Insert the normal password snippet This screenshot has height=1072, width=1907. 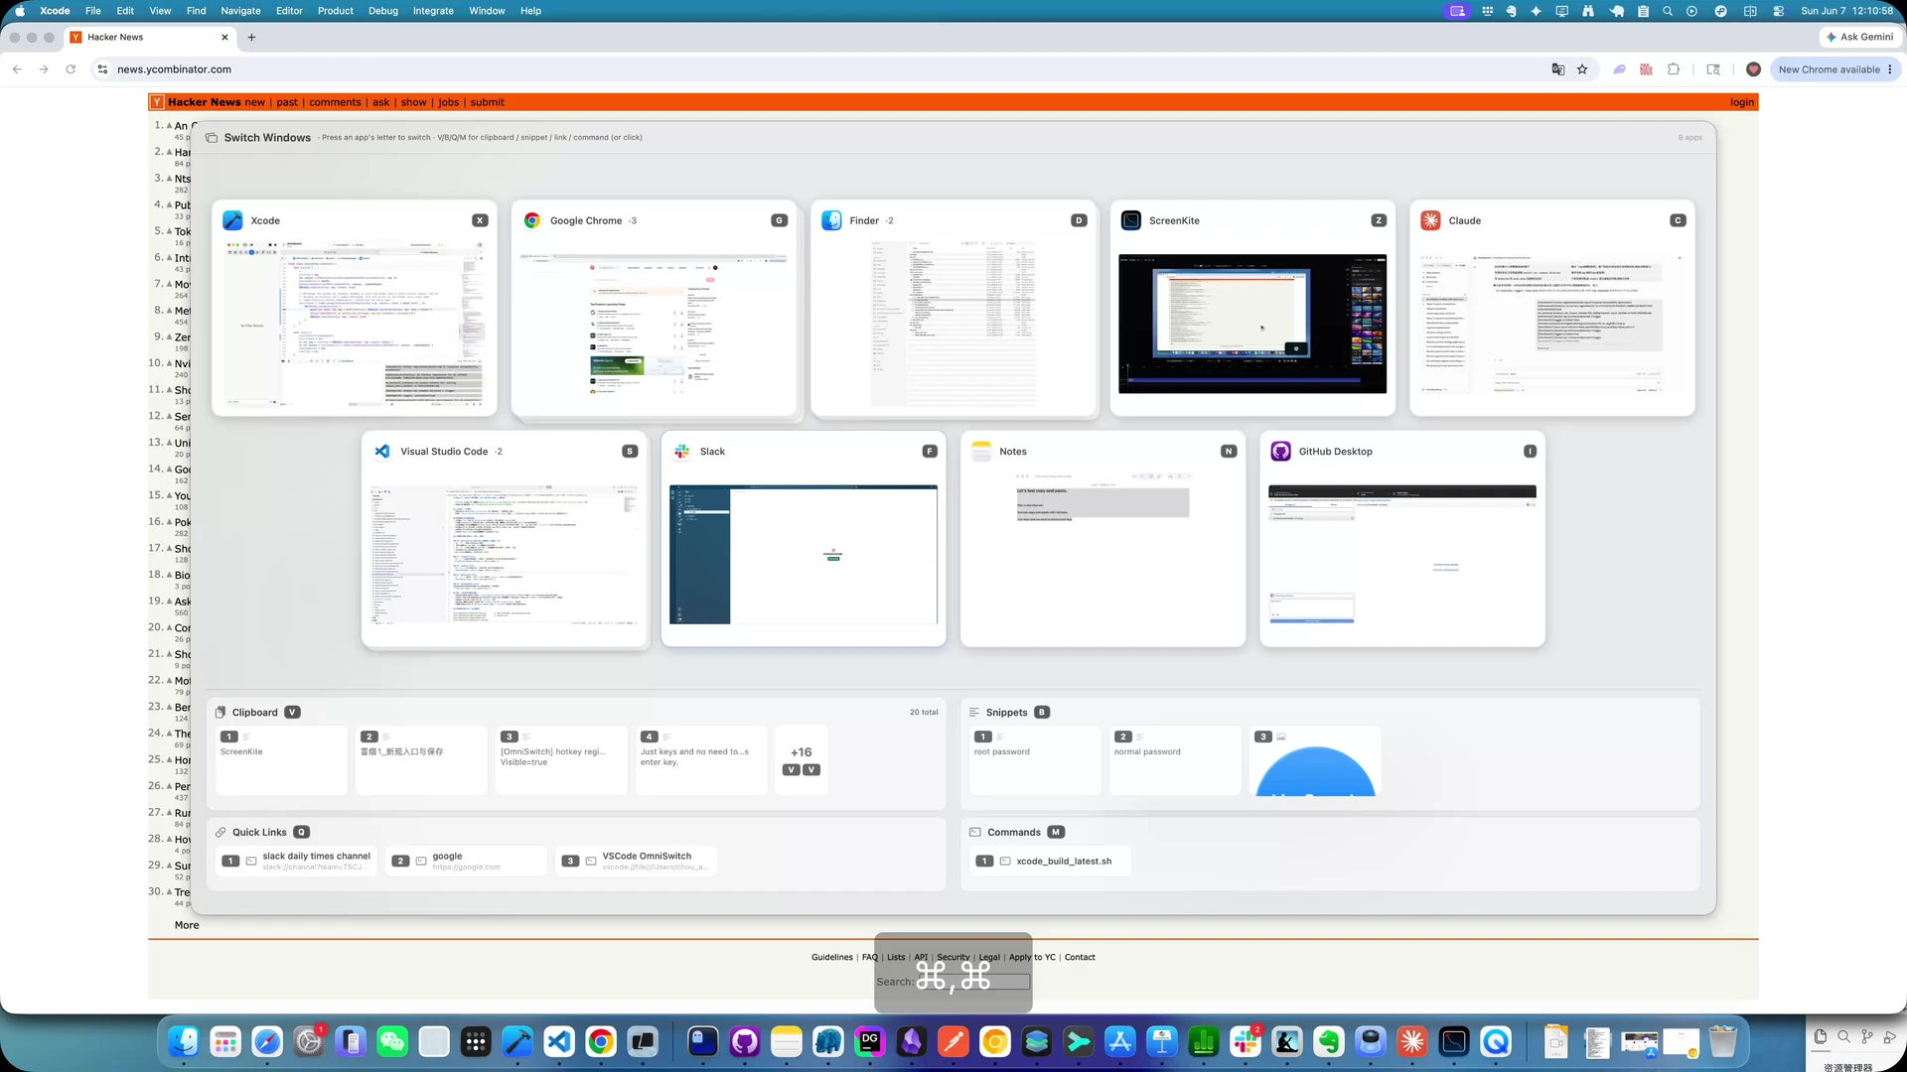[x=1175, y=760]
